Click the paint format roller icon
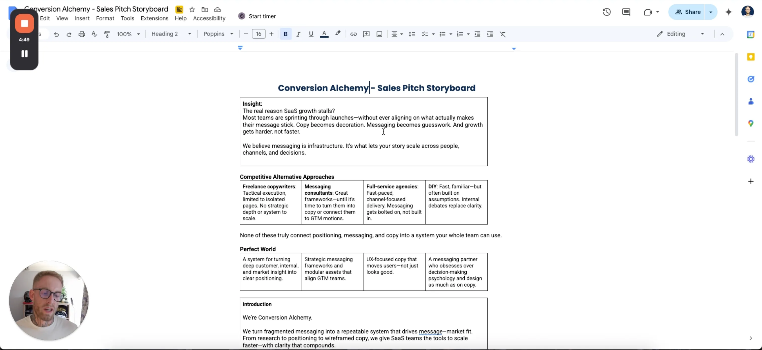Viewport: 762px width, 350px height. pyautogui.click(x=107, y=34)
